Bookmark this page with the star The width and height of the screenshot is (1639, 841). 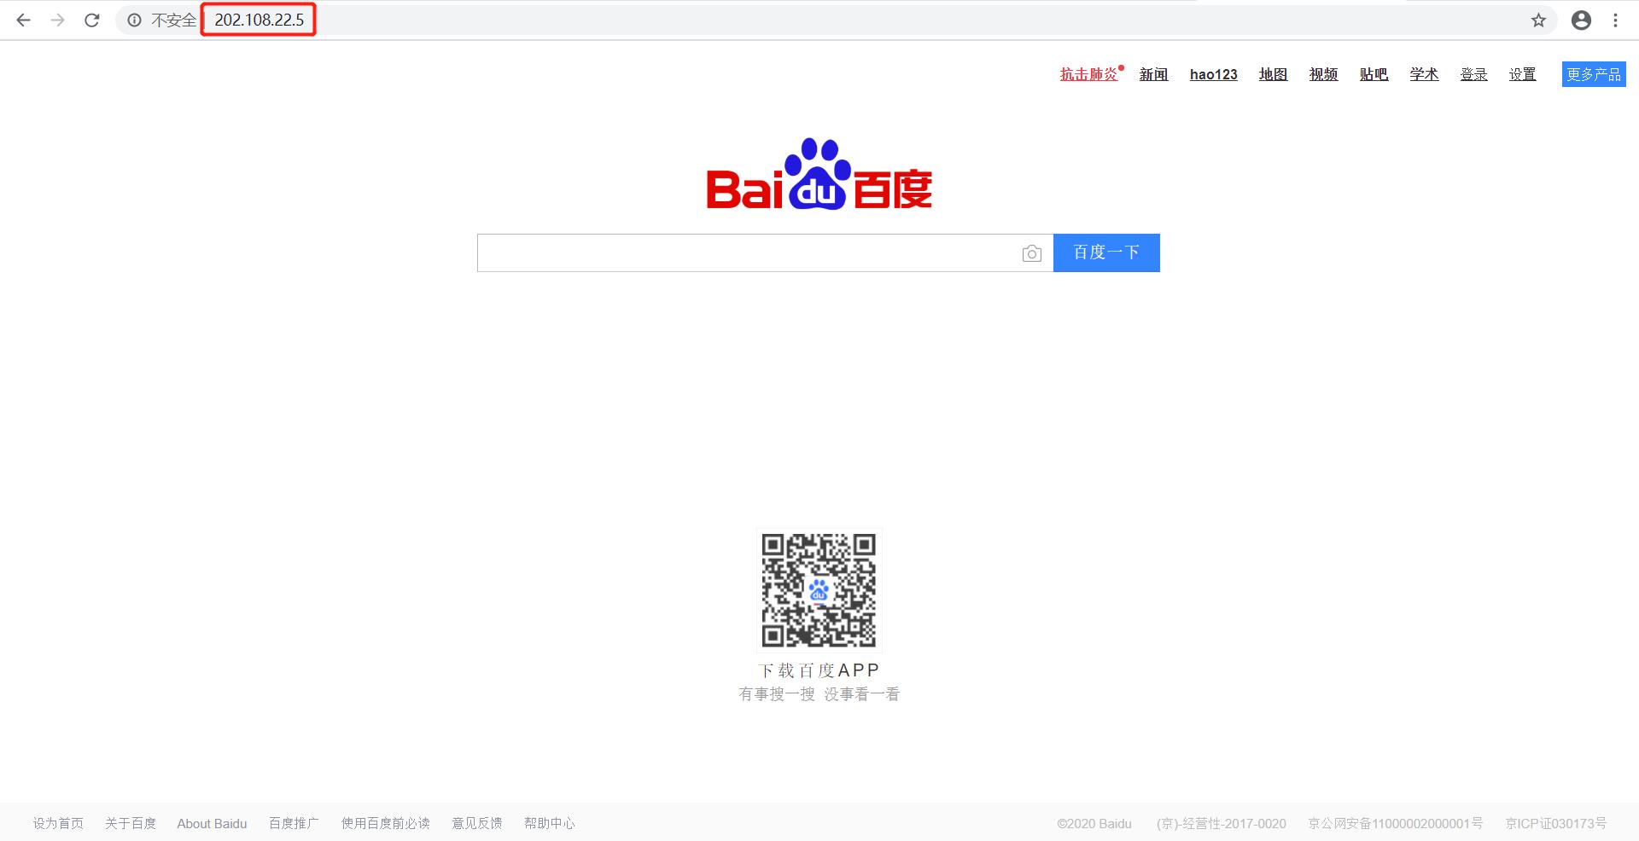click(x=1539, y=20)
